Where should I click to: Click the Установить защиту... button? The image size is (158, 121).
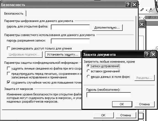pos(63,54)
